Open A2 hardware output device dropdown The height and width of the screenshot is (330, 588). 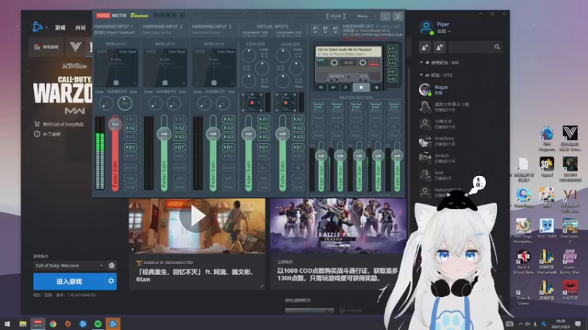pyautogui.click(x=325, y=29)
